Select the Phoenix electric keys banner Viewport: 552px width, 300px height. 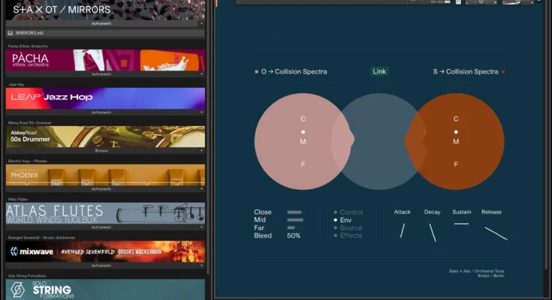tap(106, 175)
